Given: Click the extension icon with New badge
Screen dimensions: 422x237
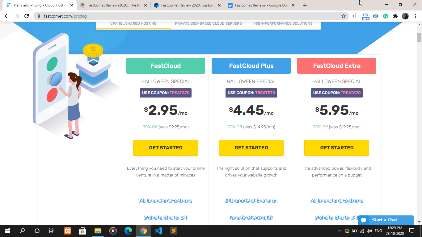Looking at the screenshot, I should (366, 16).
